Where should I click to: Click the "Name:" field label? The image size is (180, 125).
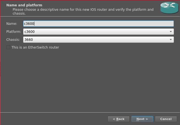coord(12,24)
